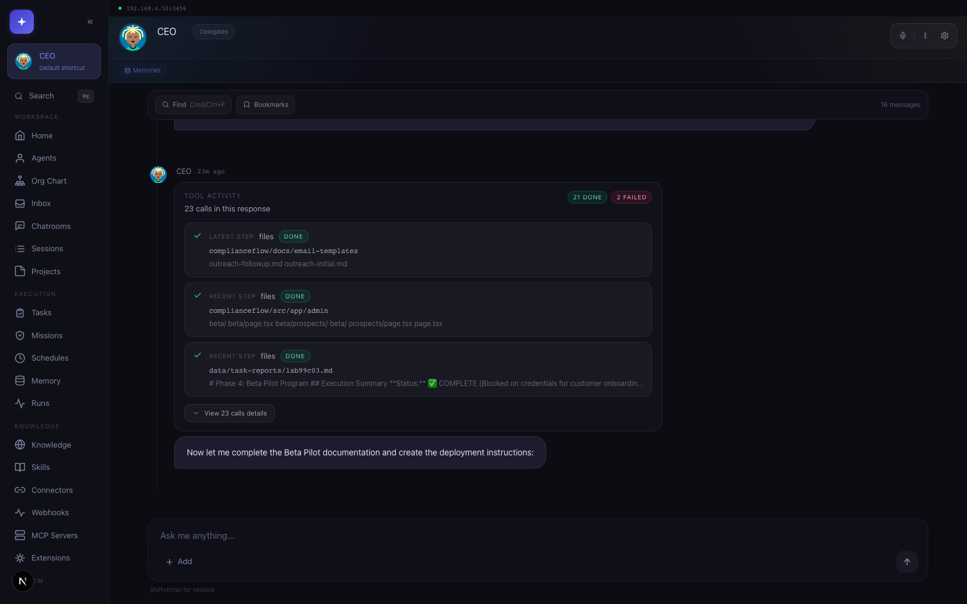Click the Delegates button next to CEO
Viewport: 967px width, 604px height.
coord(213,31)
